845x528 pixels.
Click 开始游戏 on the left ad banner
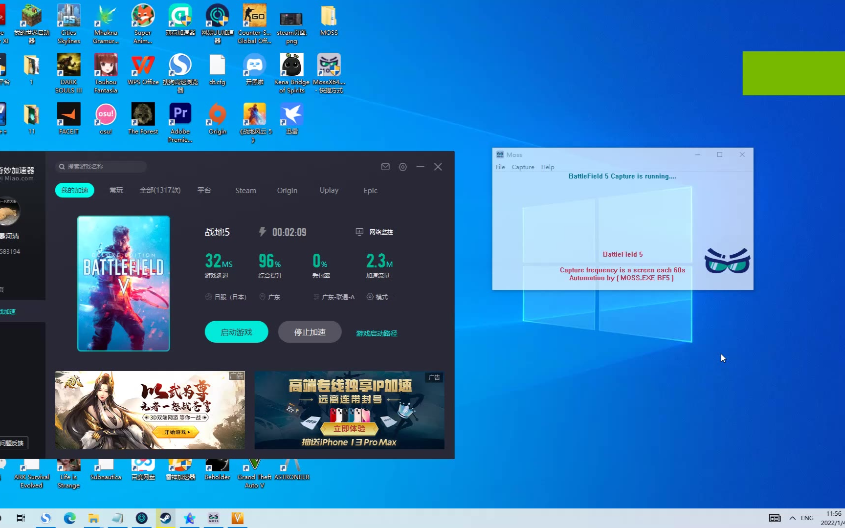tap(176, 432)
